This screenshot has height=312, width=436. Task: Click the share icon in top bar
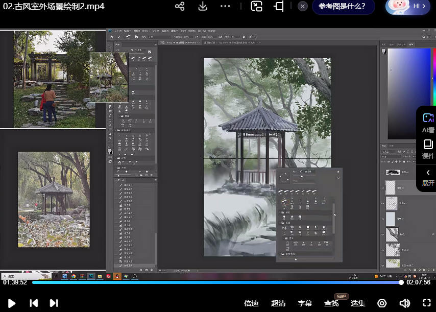coord(180,6)
